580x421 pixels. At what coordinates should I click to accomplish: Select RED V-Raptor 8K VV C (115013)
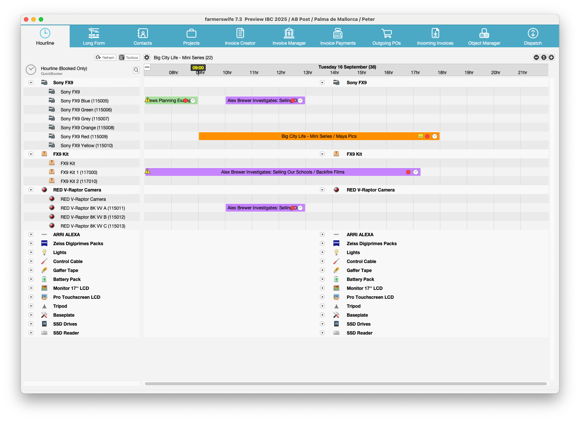82,226
